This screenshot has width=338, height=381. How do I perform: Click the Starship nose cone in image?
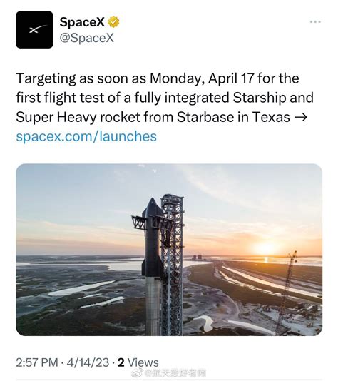(152, 207)
